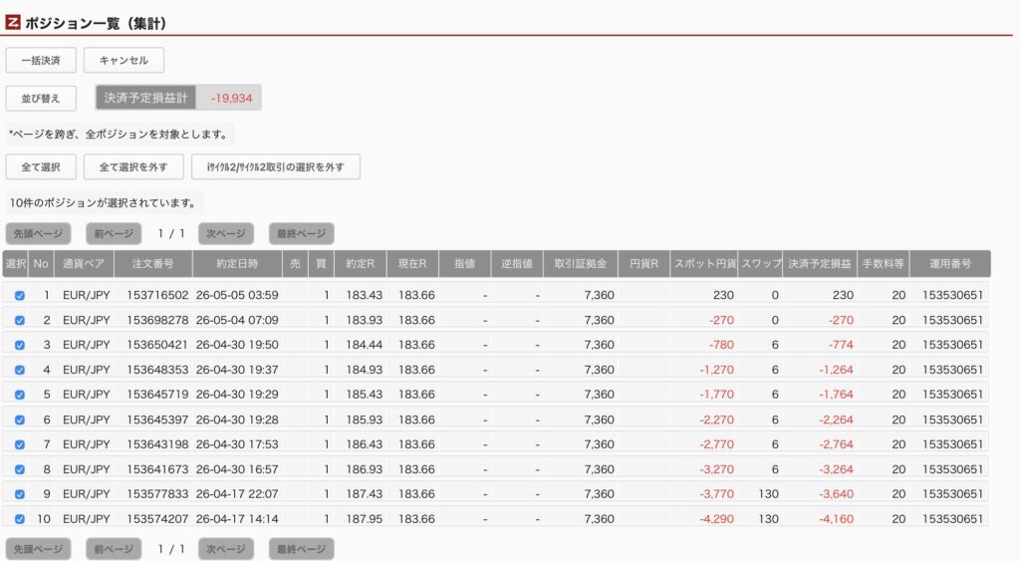This screenshot has width=1020, height=561.
Task: Click iサイクル2/サイクル2取引の選択を外す button
Action: (x=276, y=166)
